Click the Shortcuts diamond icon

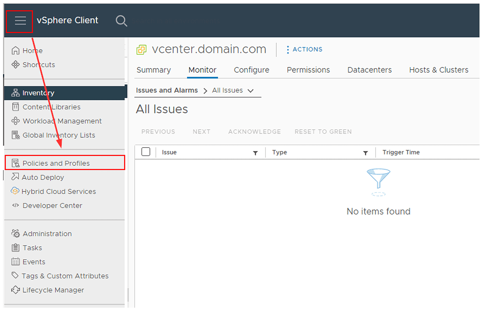(15, 64)
